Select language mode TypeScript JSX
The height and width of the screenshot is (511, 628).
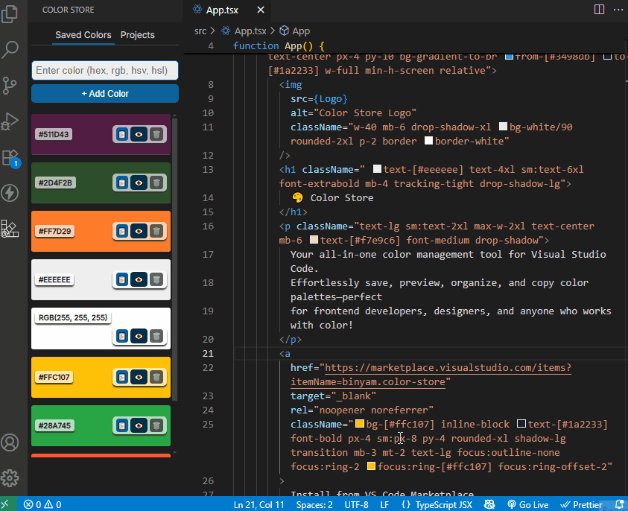pyautogui.click(x=437, y=504)
